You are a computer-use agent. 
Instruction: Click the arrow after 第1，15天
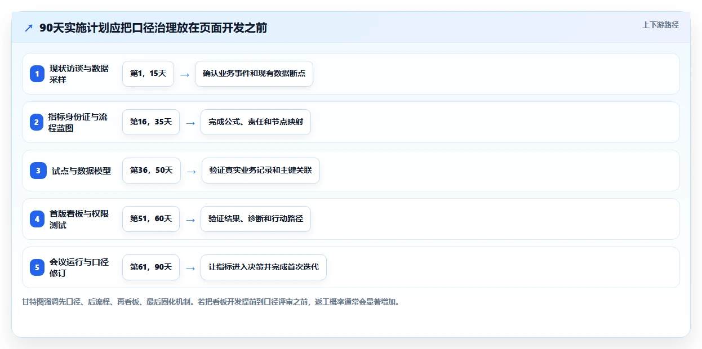coord(185,74)
